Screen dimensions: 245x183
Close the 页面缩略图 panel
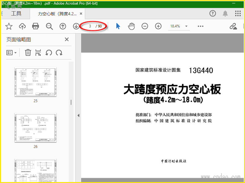pos(67,39)
